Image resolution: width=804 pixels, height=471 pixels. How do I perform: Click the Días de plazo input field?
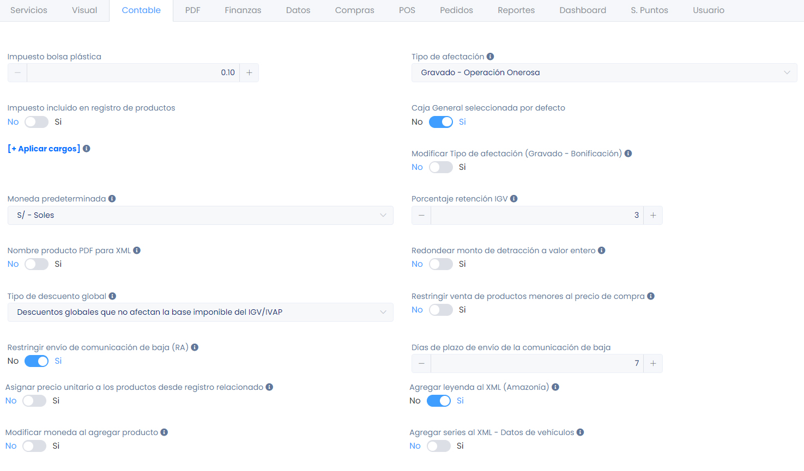[536, 363]
